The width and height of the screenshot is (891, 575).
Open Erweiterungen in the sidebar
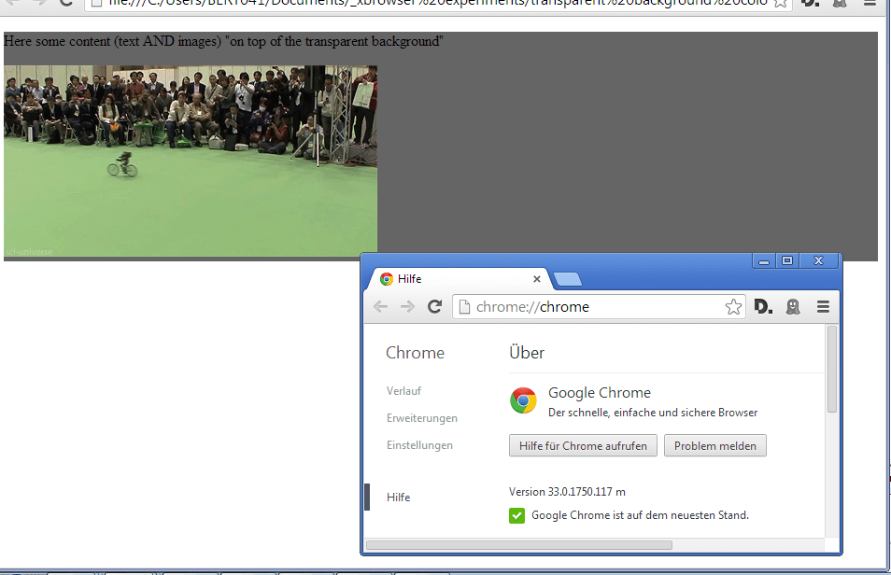pyautogui.click(x=421, y=418)
